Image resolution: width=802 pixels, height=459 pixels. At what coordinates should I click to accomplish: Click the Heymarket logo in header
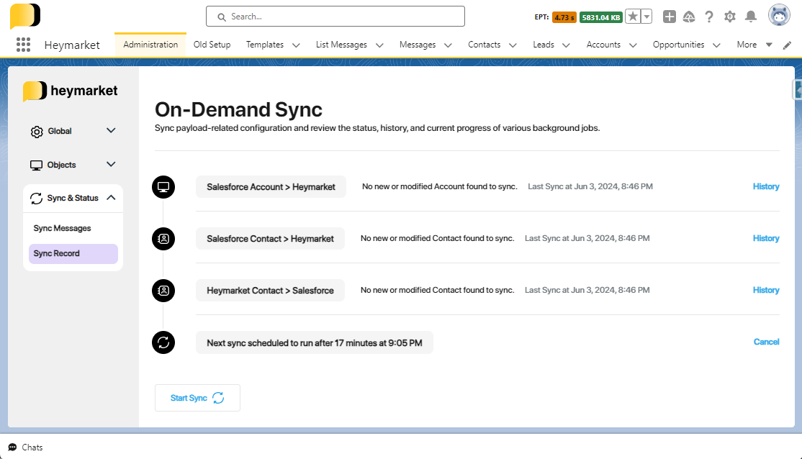click(25, 16)
